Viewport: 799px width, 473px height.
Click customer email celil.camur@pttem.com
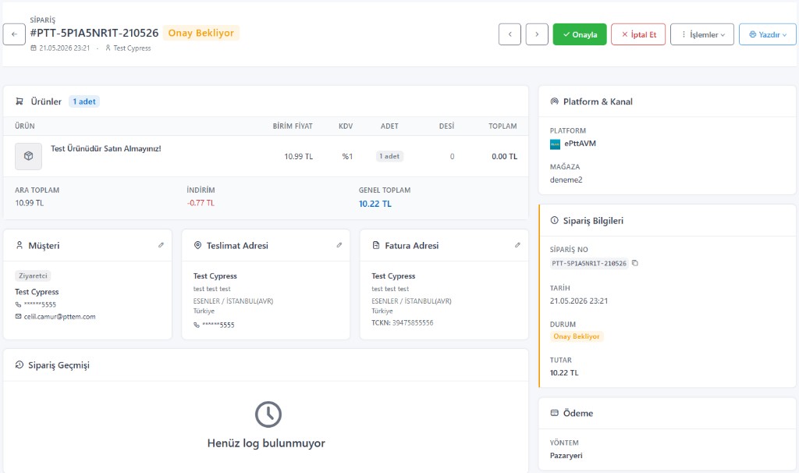[x=59, y=317]
